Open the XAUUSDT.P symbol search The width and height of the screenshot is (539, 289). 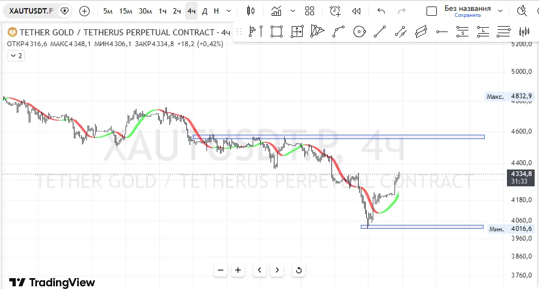[x=31, y=11]
